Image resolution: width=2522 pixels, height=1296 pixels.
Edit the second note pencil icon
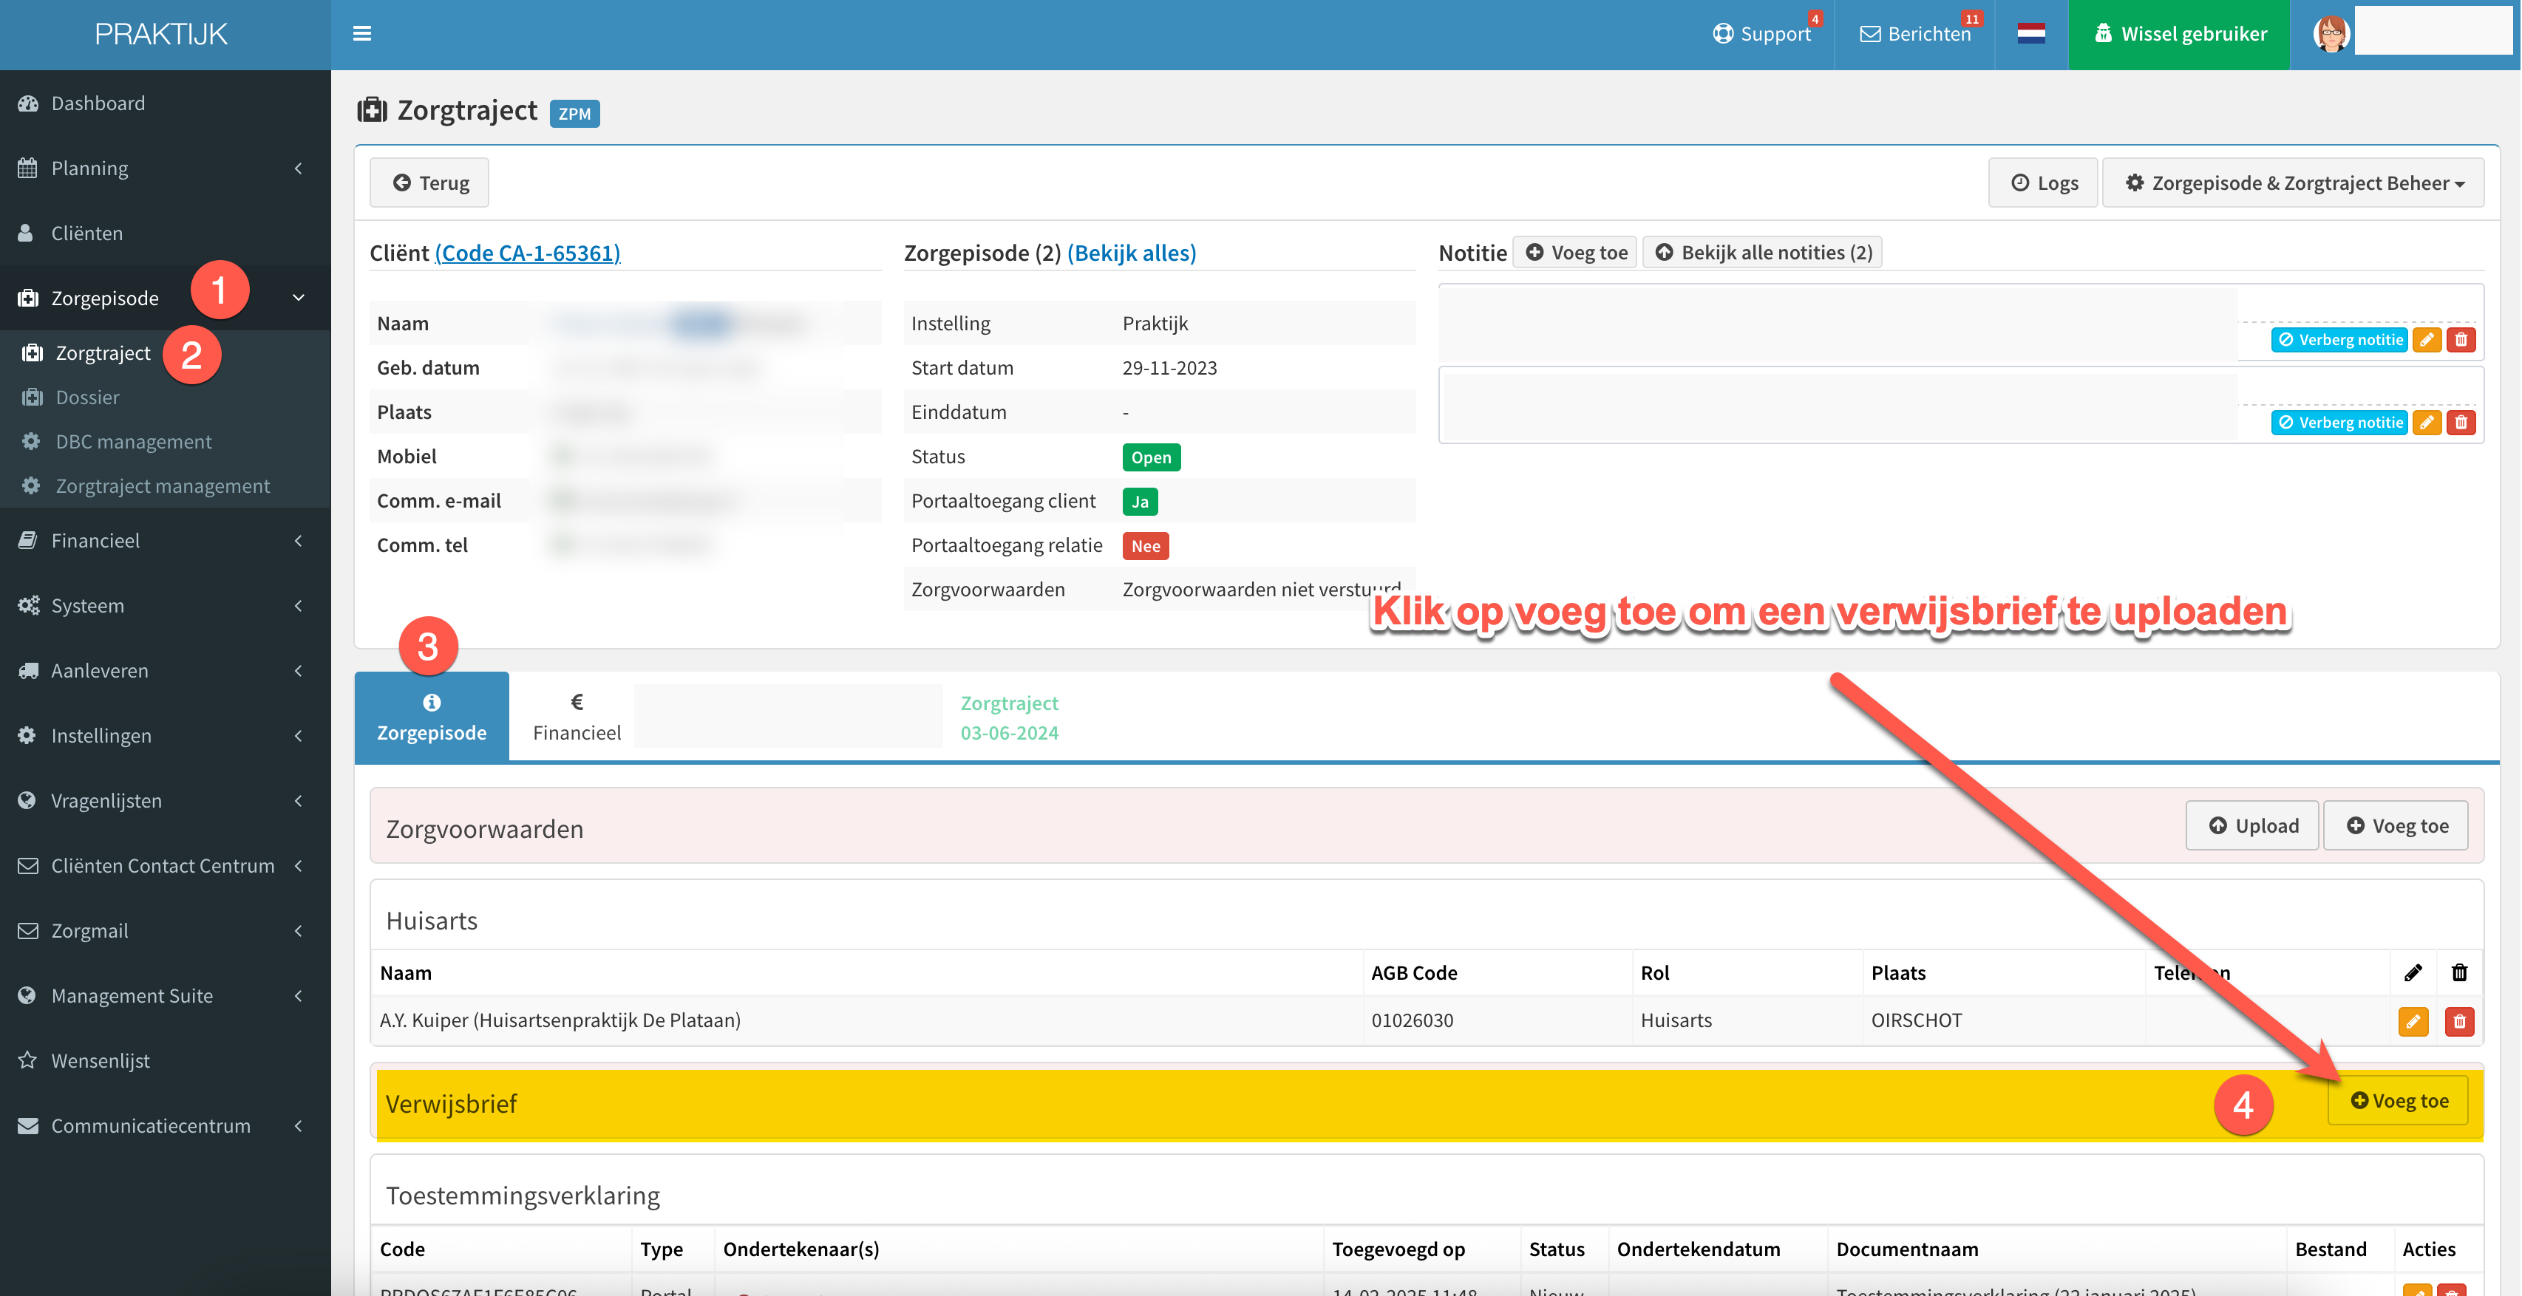point(2427,423)
